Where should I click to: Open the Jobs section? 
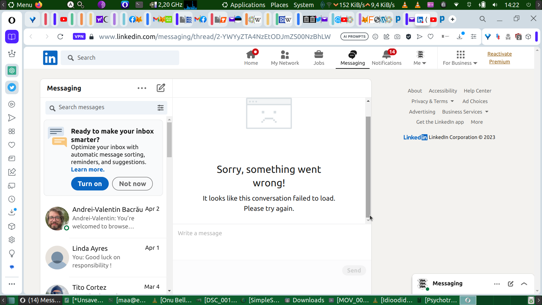point(319,58)
